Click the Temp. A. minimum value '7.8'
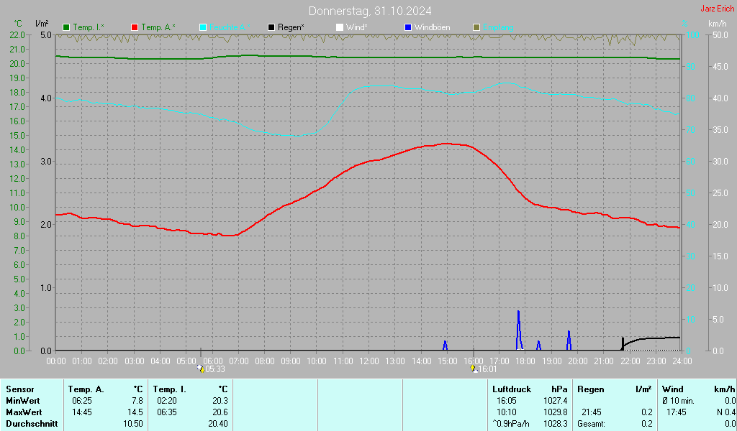737x431 pixels. coord(137,401)
